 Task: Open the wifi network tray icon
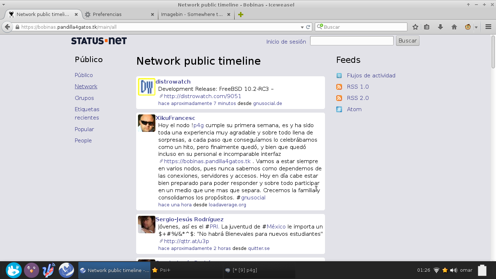[x=436, y=270]
